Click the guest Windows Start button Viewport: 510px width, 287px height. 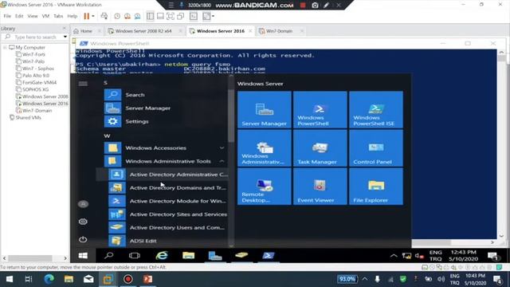(x=83, y=256)
